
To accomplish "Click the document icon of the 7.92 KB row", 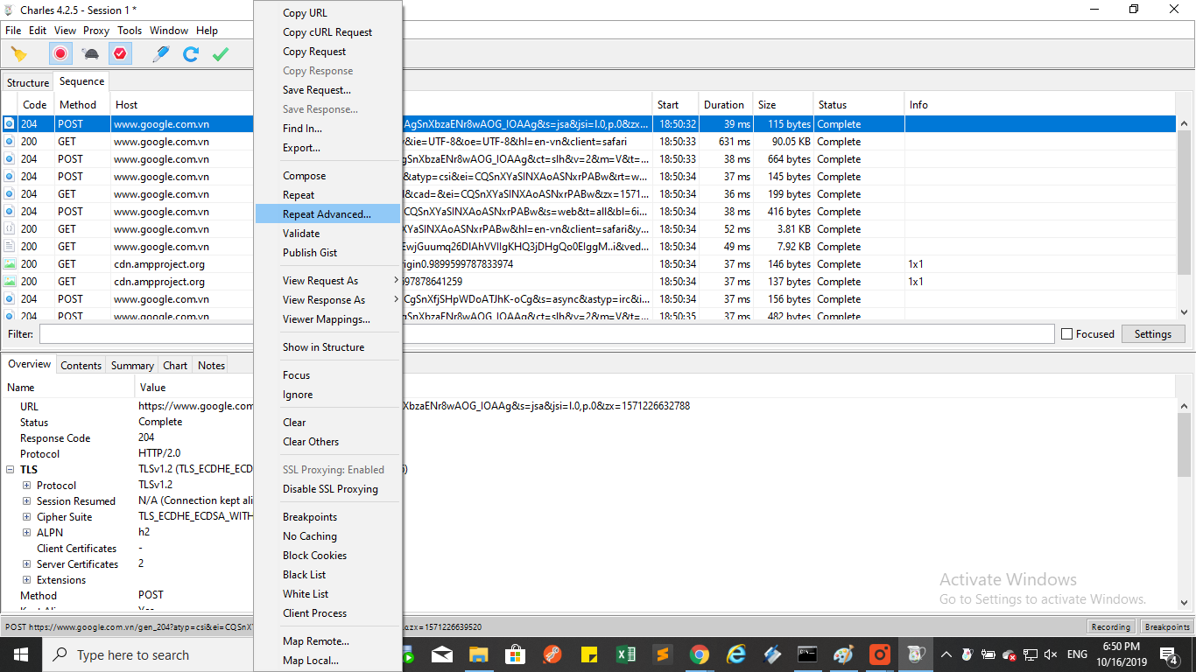I will [x=10, y=247].
